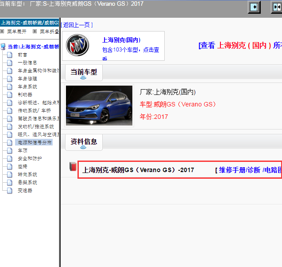
Task: Click the red book icon beside Verano GS-2017
Action: pyautogui.click(x=73, y=166)
